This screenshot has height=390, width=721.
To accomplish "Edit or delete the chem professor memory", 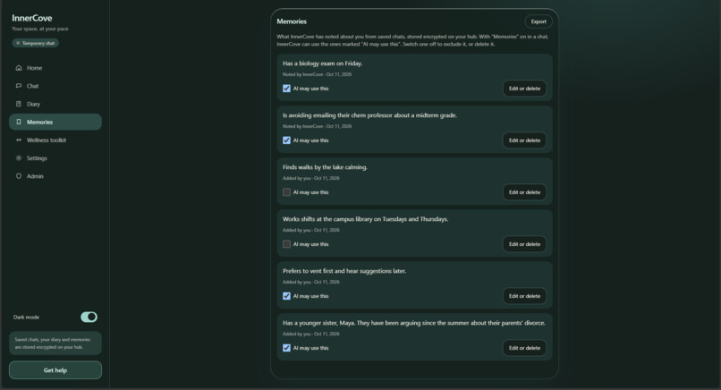I will (524, 140).
